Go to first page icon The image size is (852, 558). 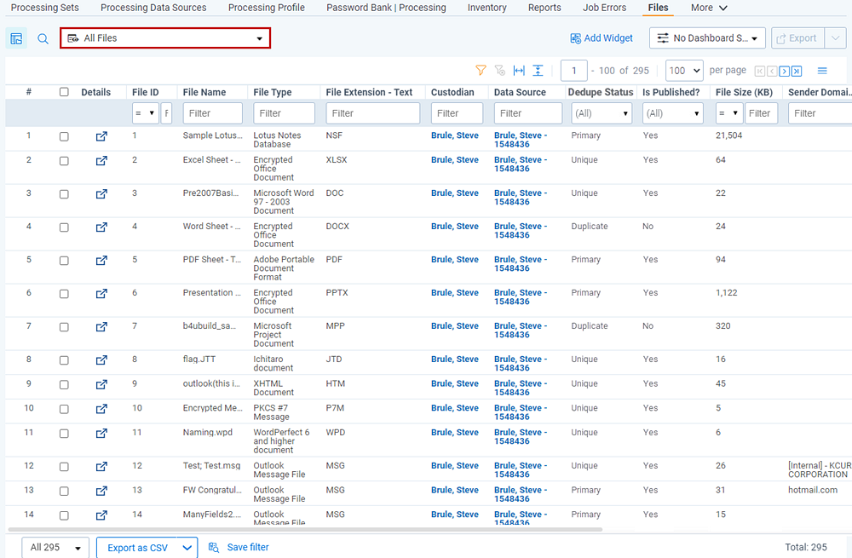(760, 72)
